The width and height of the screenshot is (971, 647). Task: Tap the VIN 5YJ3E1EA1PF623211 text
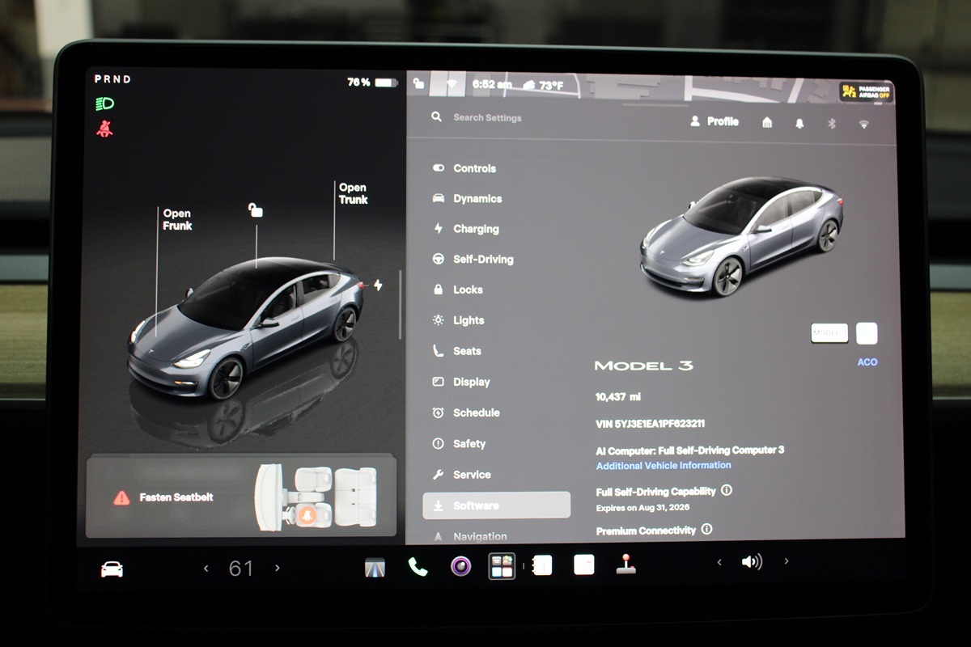pyautogui.click(x=650, y=423)
